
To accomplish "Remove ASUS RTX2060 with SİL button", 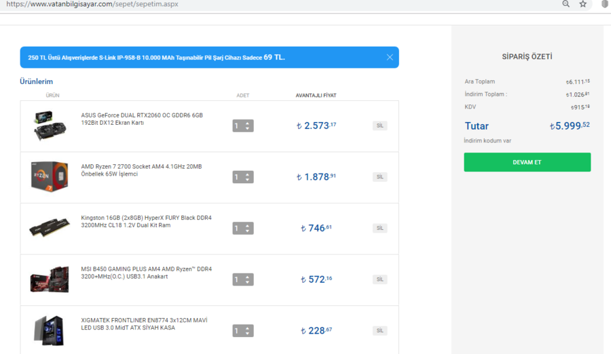I will click(x=380, y=125).
